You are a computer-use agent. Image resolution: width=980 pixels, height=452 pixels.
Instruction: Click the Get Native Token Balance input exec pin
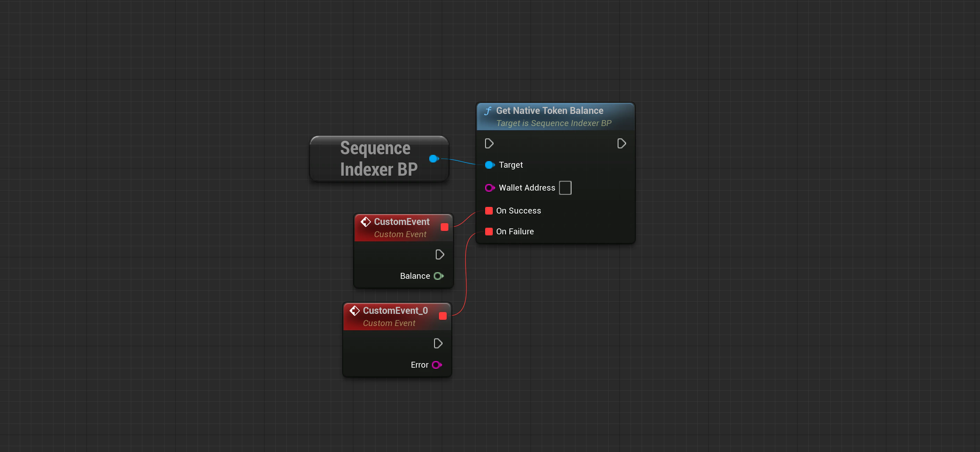point(489,143)
